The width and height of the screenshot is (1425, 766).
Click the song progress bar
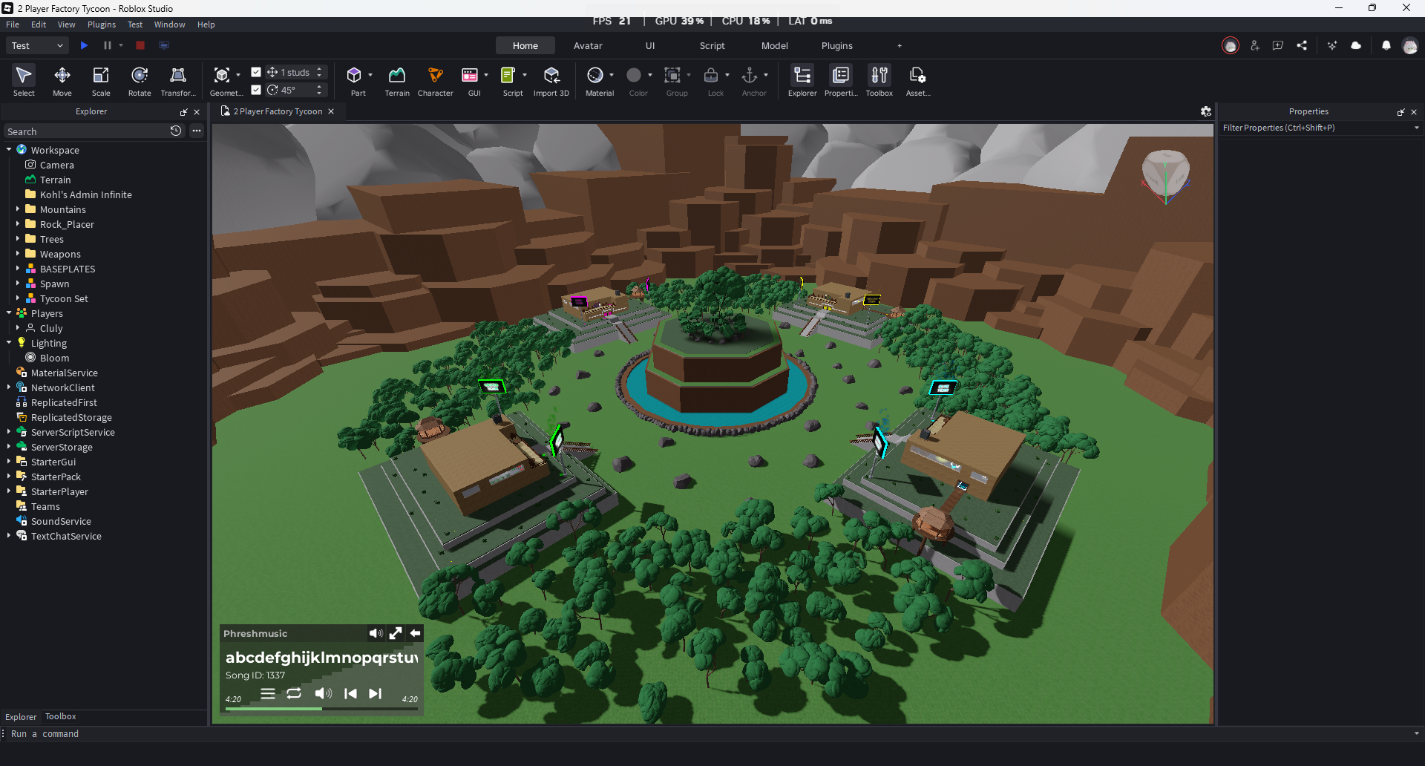point(321,709)
